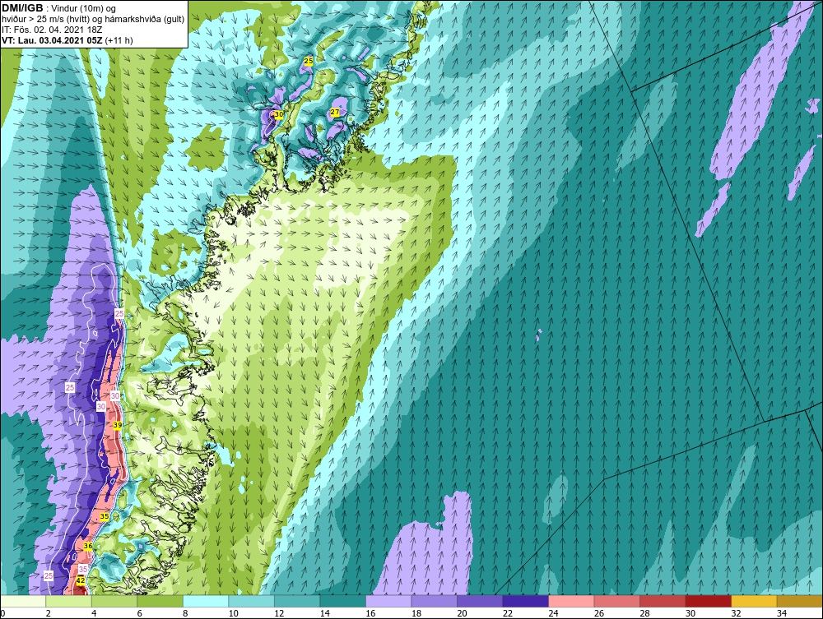Click the yellow 35 max gust label
The width and height of the screenshot is (823, 619).
(105, 516)
